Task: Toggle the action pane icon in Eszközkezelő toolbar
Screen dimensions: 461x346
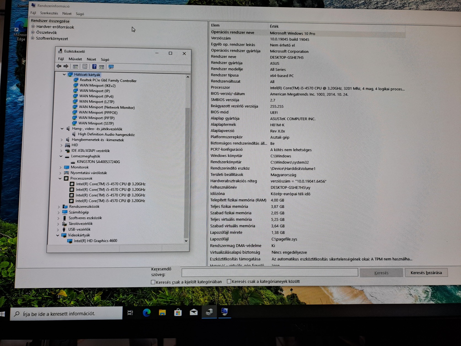Action: click(101, 67)
